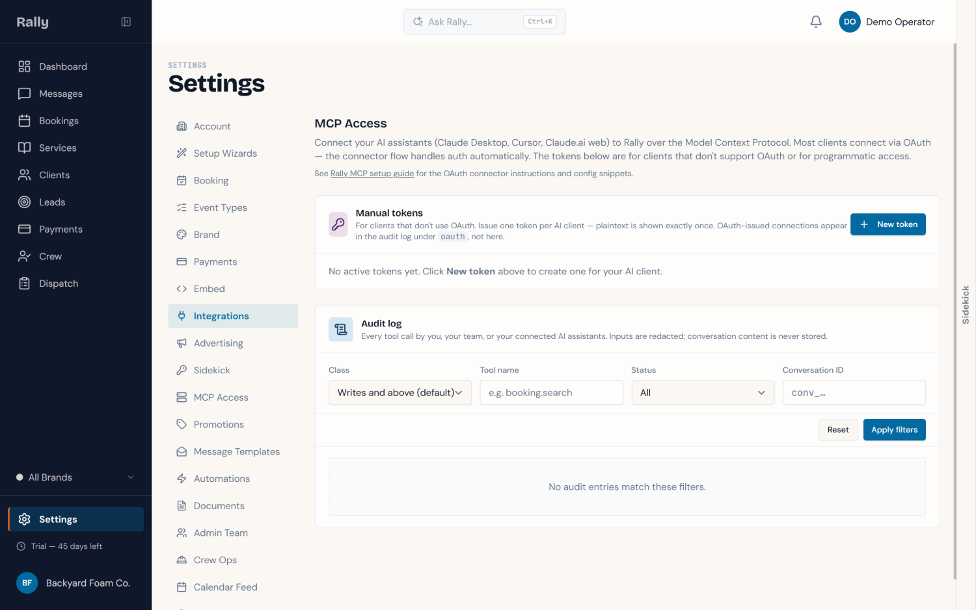Create a New token
Image resolution: width=976 pixels, height=610 pixels.
[x=888, y=224]
